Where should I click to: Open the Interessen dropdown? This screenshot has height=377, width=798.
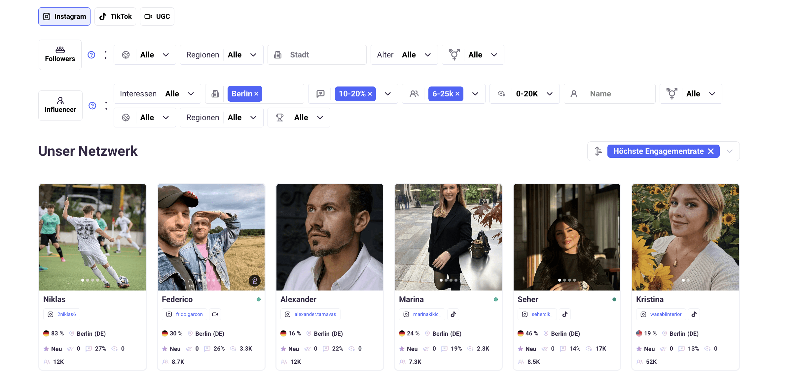(x=191, y=94)
